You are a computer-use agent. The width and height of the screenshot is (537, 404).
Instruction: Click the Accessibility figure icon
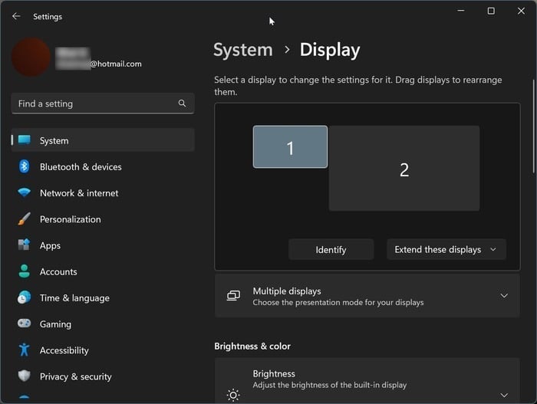[24, 350]
